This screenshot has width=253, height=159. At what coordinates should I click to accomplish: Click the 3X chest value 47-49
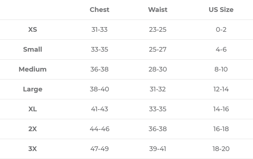pos(100,149)
